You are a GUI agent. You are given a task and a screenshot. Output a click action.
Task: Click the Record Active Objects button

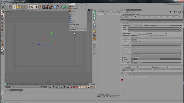click(x=72, y=87)
